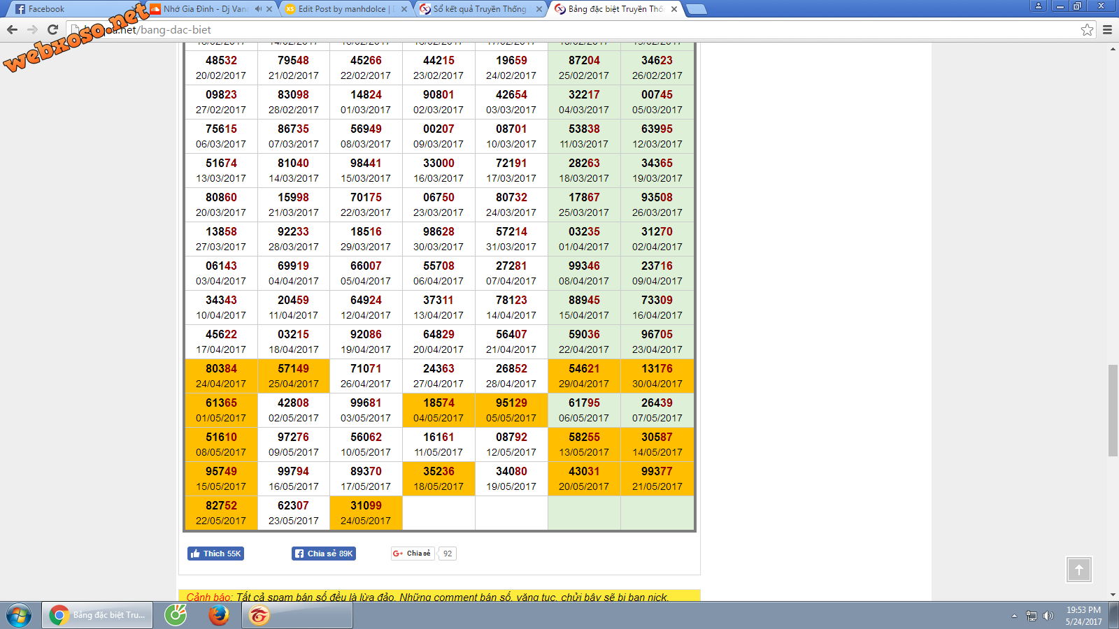Select result cell 31099 dated 24/05/2017
The image size is (1119, 629).
pos(366,513)
